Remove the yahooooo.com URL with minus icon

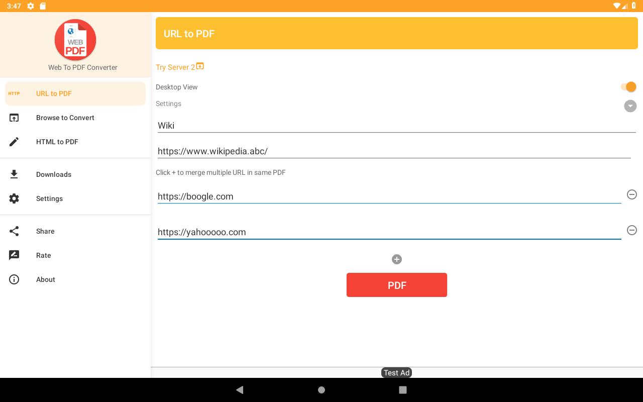632,230
